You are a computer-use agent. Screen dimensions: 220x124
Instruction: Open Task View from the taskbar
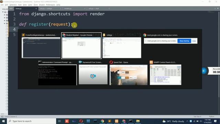click(59, 121)
